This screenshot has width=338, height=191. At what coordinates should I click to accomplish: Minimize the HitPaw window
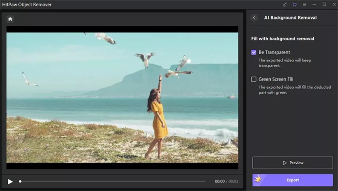315,4
